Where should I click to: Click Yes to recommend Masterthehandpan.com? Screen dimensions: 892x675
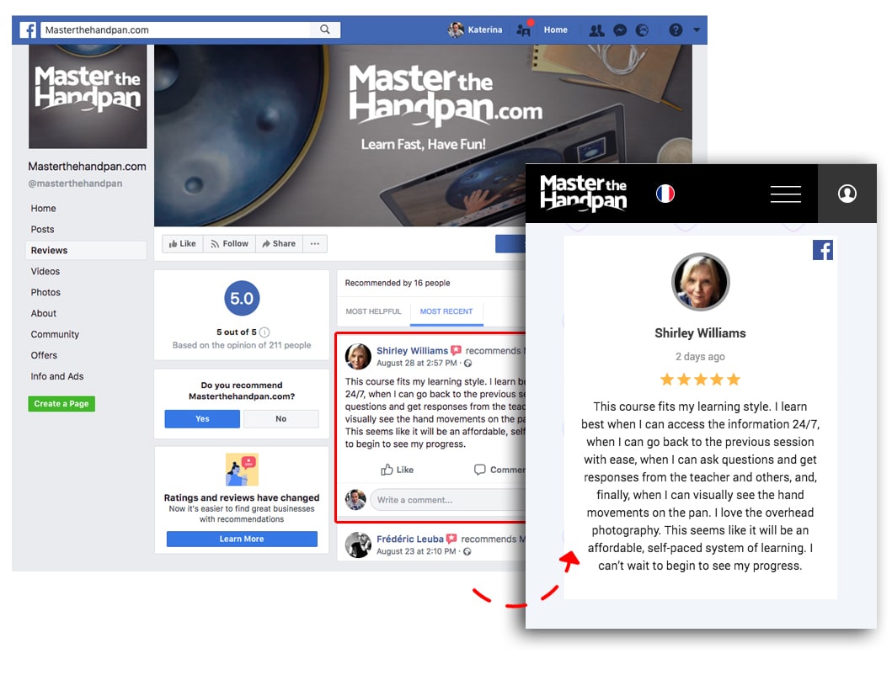(201, 418)
